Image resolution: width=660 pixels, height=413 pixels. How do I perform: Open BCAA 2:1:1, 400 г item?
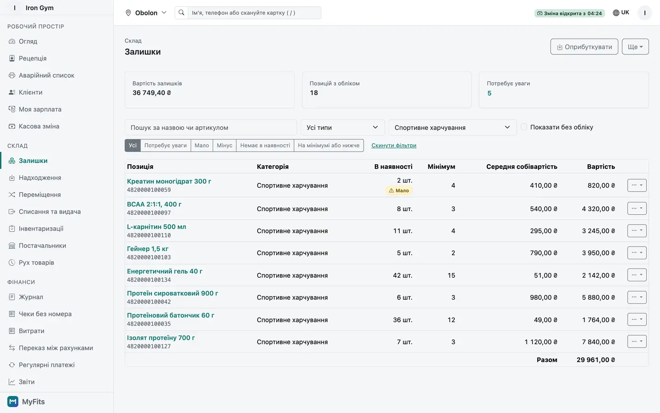click(154, 204)
